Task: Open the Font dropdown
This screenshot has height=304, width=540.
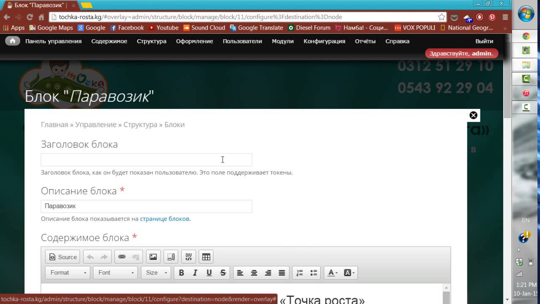Action: tap(116, 273)
